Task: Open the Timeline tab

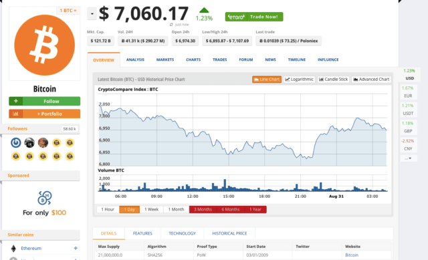Action: coord(297,59)
